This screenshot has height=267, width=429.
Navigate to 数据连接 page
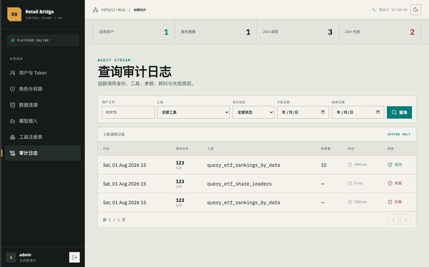click(43, 105)
